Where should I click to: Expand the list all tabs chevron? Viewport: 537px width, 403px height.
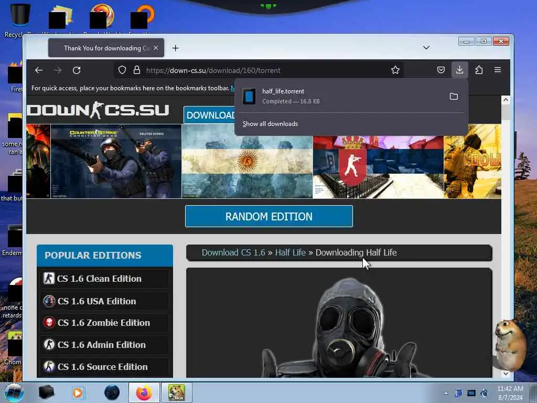click(426, 48)
